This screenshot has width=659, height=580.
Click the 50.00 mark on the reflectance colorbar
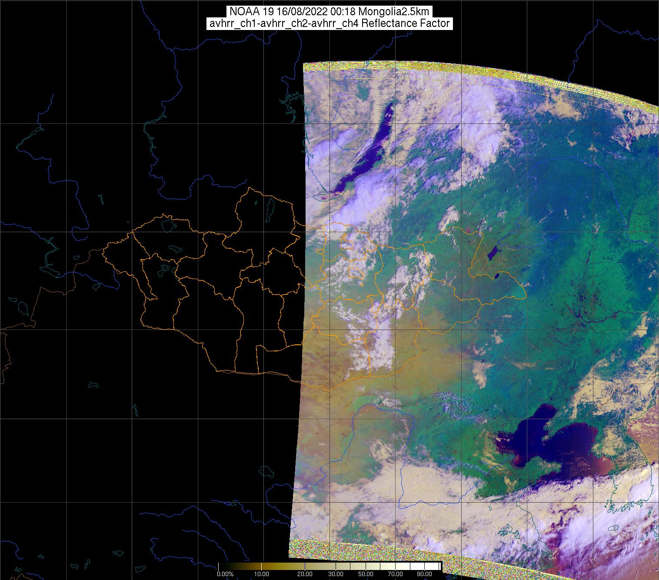tap(366, 574)
